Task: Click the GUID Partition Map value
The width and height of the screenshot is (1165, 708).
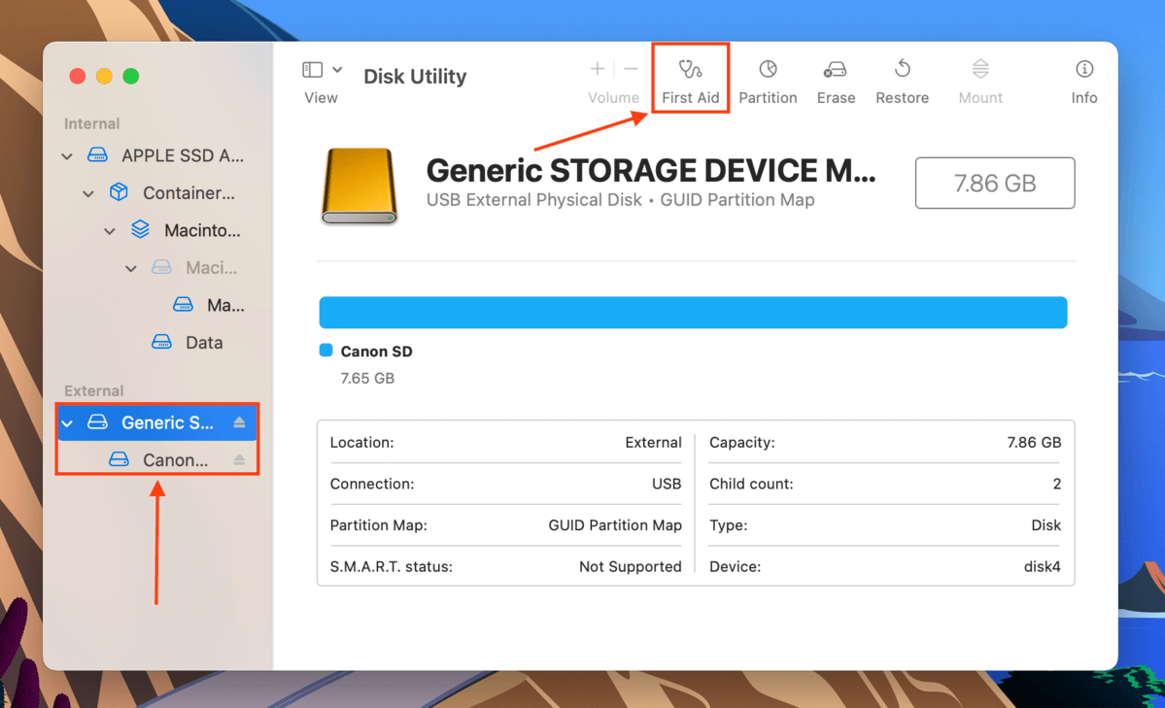Action: pyautogui.click(x=614, y=525)
